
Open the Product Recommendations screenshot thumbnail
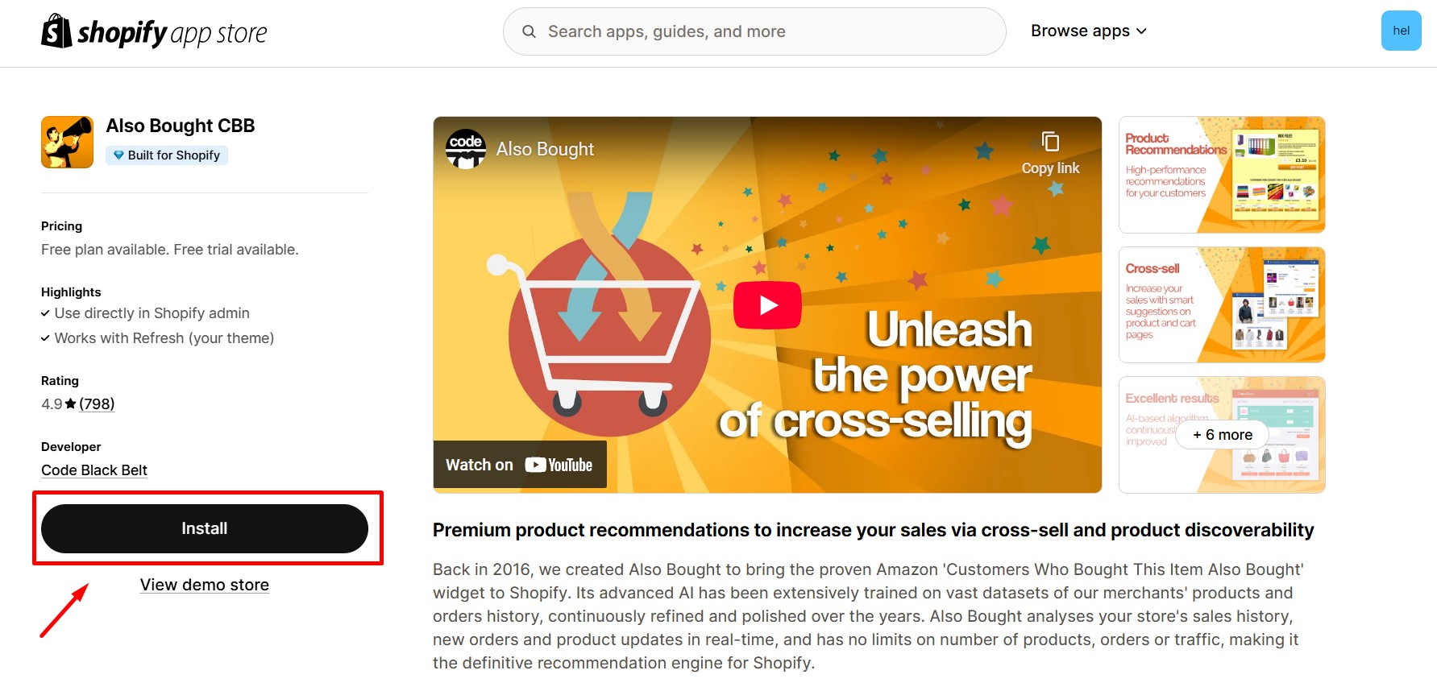(1221, 175)
